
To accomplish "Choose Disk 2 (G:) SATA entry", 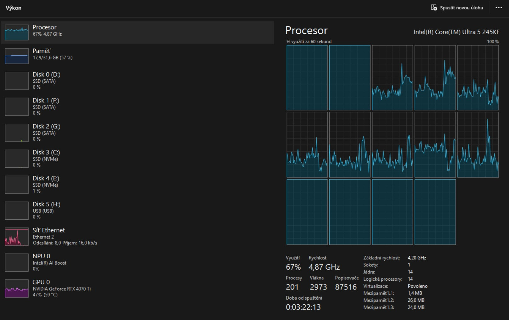I will click(x=138, y=133).
